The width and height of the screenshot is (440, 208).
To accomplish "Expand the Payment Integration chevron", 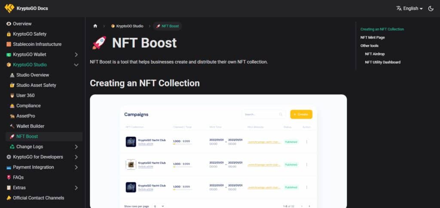I will click(x=76, y=167).
